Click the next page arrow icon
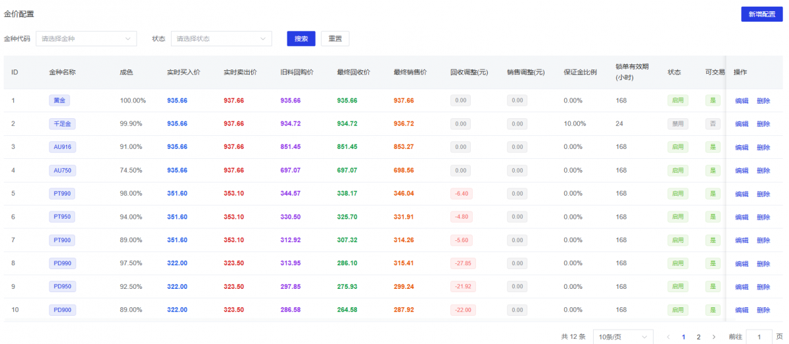The image size is (789, 344). tap(714, 337)
